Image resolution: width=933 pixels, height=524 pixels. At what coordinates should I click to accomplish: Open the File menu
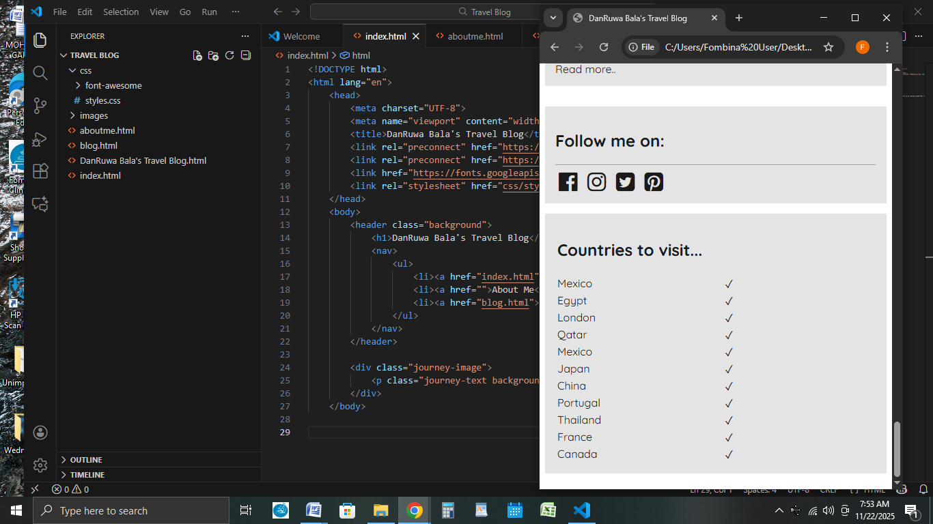tap(60, 12)
